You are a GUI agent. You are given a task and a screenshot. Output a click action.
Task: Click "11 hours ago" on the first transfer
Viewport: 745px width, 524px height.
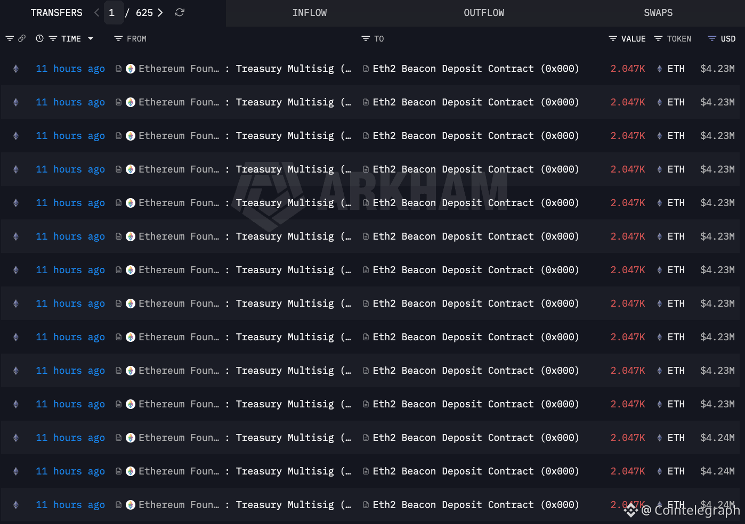click(70, 68)
